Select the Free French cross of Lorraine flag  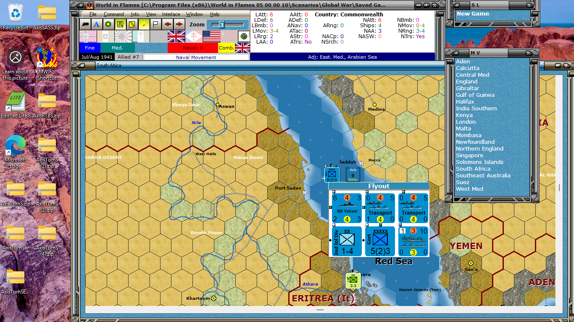(x=194, y=36)
